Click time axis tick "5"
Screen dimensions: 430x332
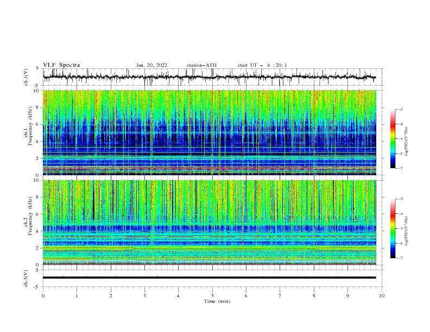(x=212, y=296)
